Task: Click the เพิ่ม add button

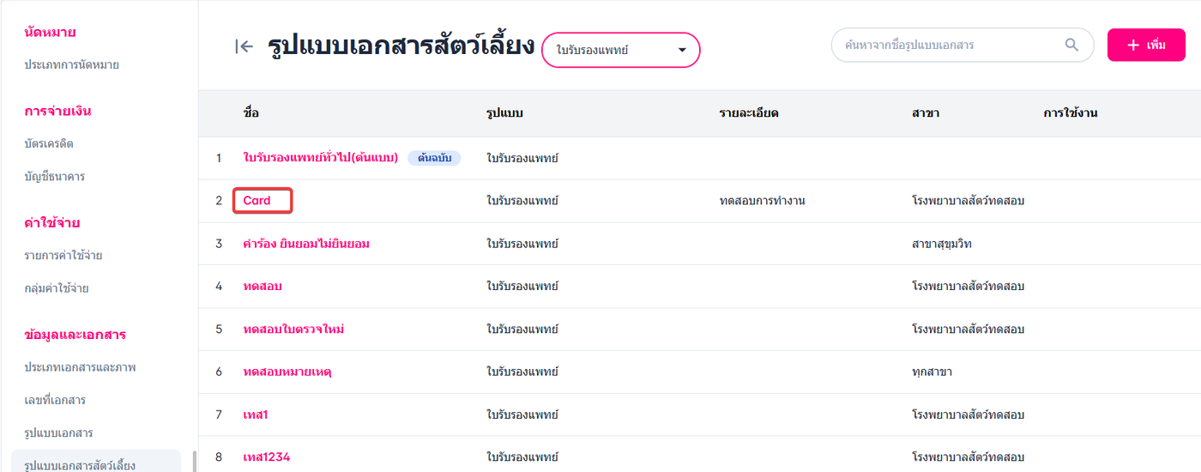Action: [x=1146, y=45]
